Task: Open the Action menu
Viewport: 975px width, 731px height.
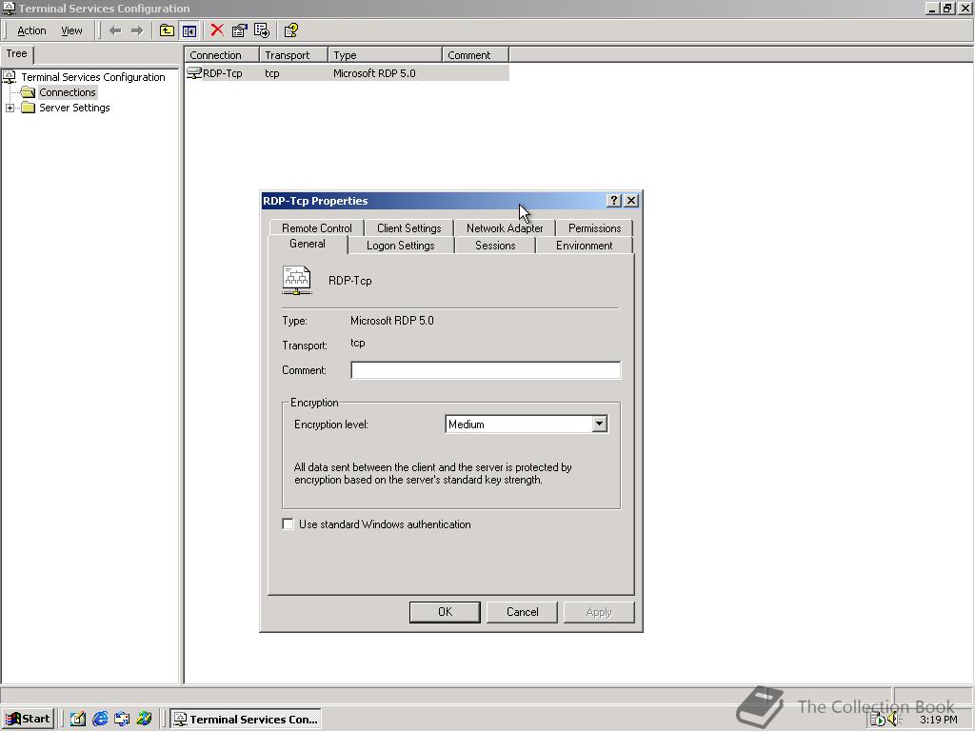Action: 31,30
